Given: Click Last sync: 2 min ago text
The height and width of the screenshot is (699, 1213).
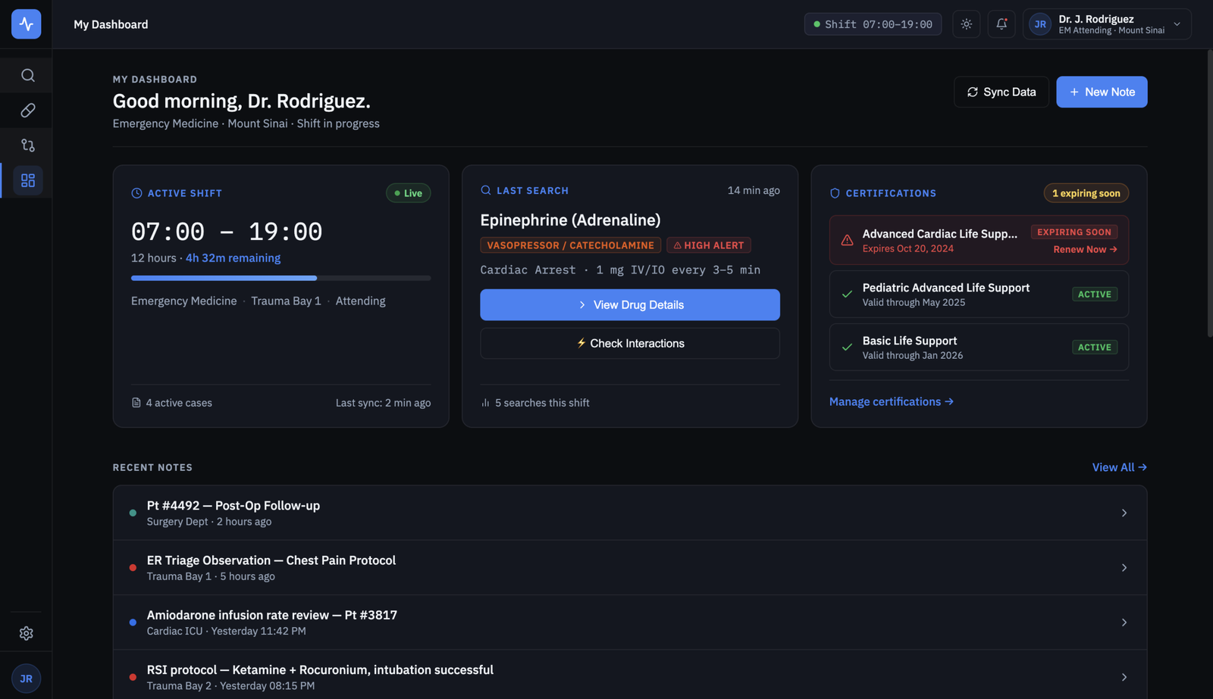Looking at the screenshot, I should (x=383, y=403).
